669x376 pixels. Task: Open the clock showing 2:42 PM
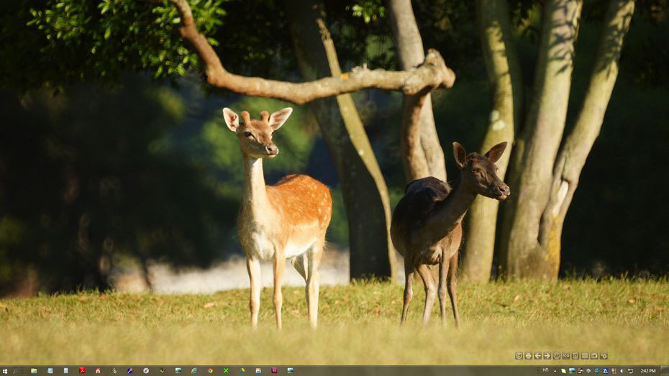(647, 371)
